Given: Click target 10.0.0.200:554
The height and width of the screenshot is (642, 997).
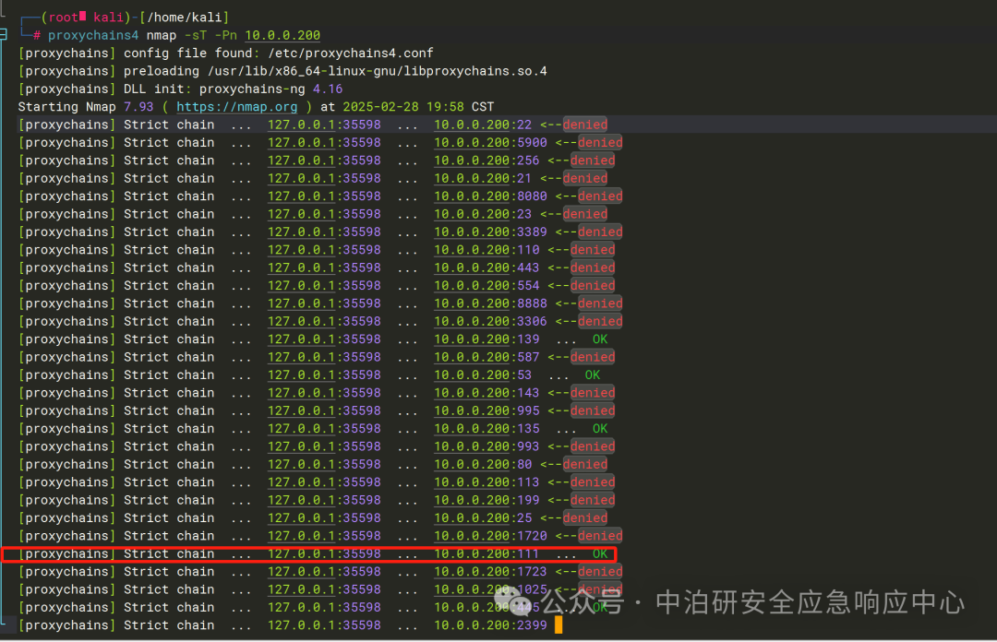Looking at the screenshot, I should (486, 285).
